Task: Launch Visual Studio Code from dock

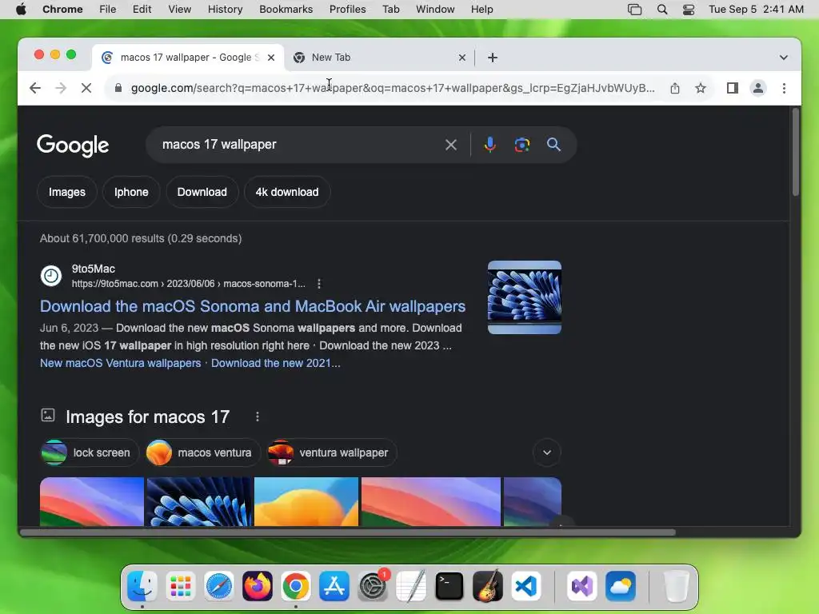Action: coord(526,586)
